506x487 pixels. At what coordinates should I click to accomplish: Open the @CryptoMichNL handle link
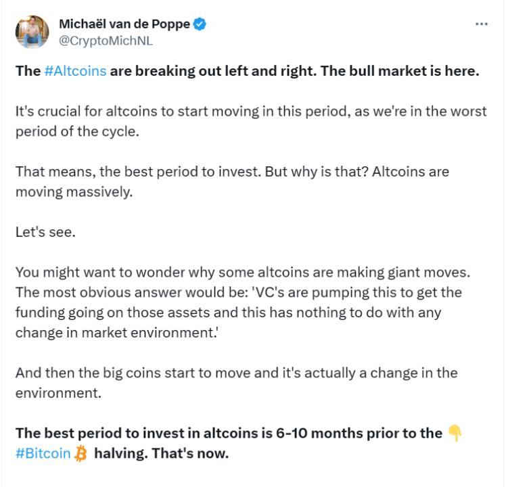(x=106, y=41)
